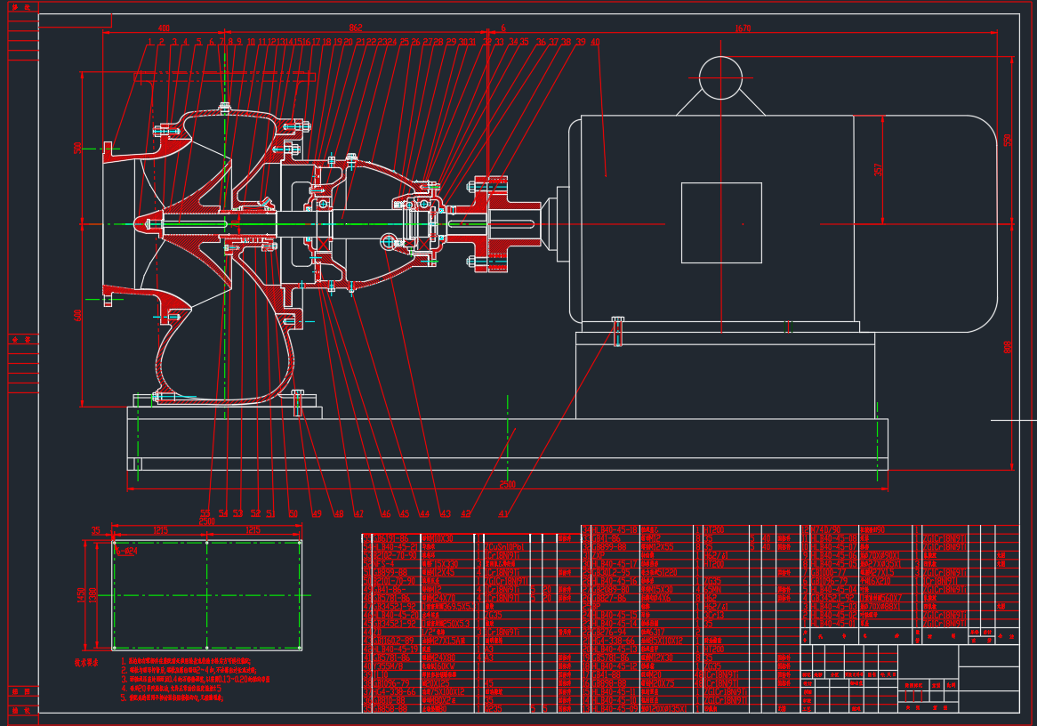Viewport: 1037px width, 726px height.
Task: Click the 1450 dimension in foundation plan
Action: (83, 594)
